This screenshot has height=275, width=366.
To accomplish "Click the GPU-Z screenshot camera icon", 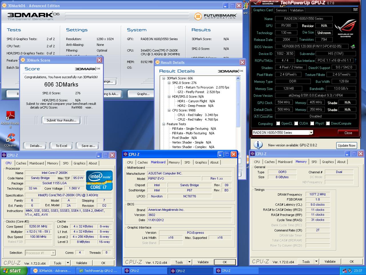I will [x=355, y=10].
